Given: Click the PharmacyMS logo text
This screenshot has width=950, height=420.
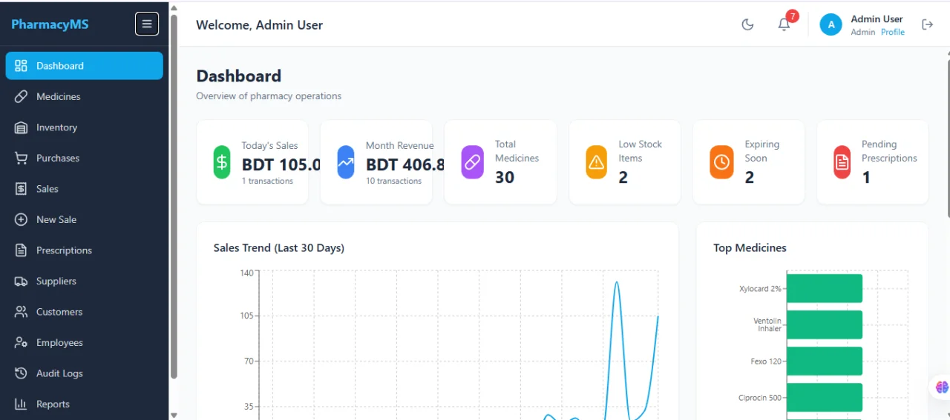Looking at the screenshot, I should tap(50, 24).
